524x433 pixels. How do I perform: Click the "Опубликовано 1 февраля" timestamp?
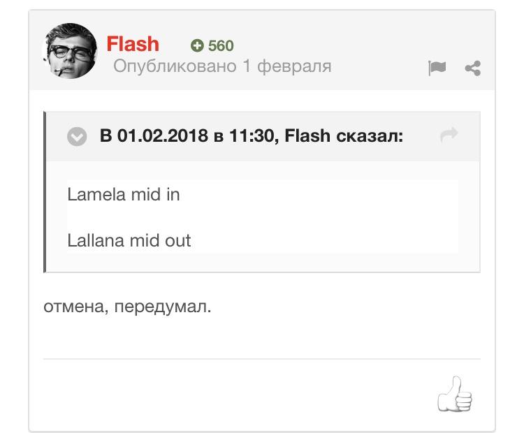222,66
